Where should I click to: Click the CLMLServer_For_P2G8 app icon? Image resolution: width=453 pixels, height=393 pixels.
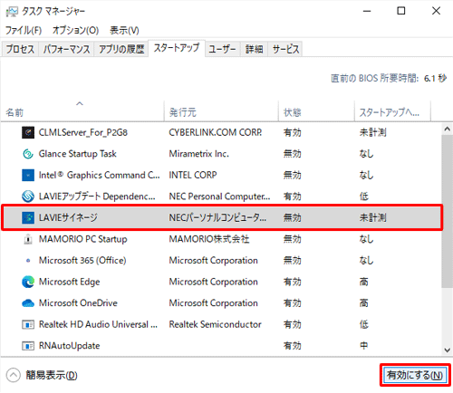pos(28,132)
